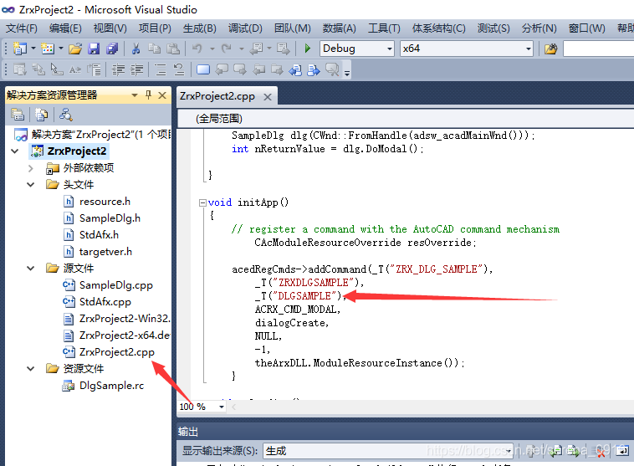Increase line indent using the toolbar icon

coord(136,70)
